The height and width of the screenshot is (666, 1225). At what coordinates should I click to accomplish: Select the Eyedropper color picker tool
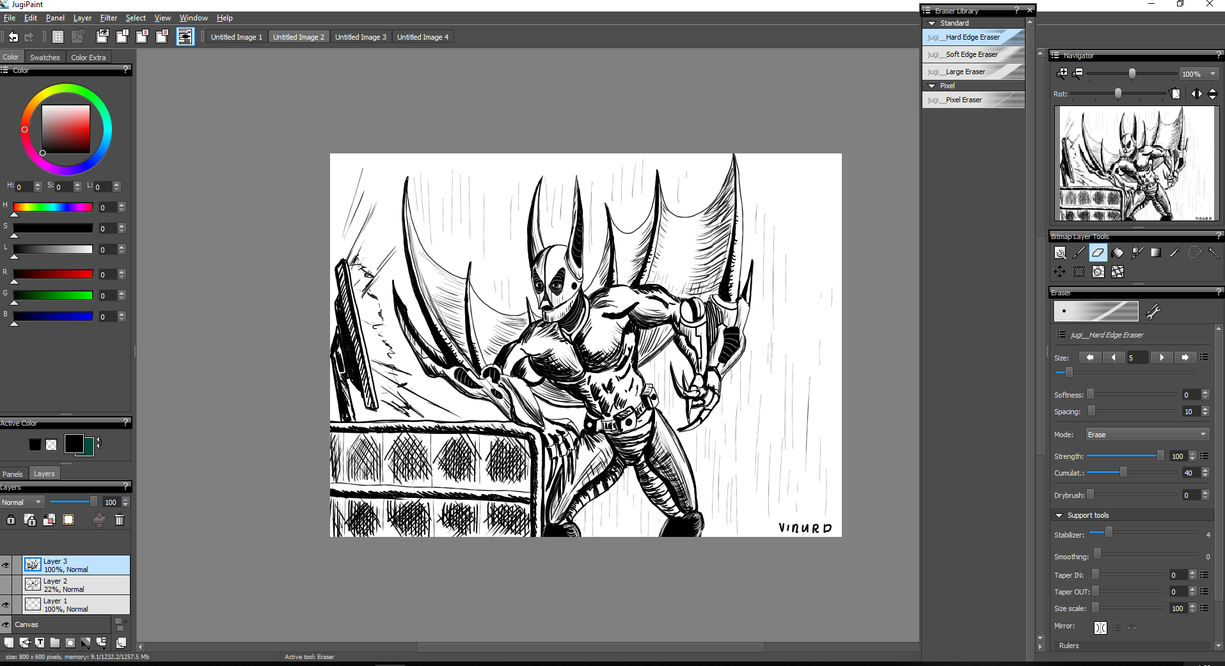click(1174, 252)
